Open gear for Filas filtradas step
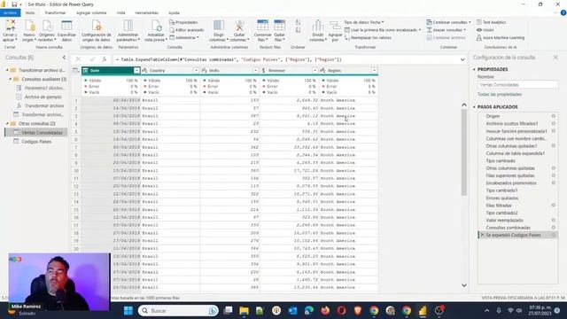The width and height of the screenshot is (567, 319). point(553,205)
